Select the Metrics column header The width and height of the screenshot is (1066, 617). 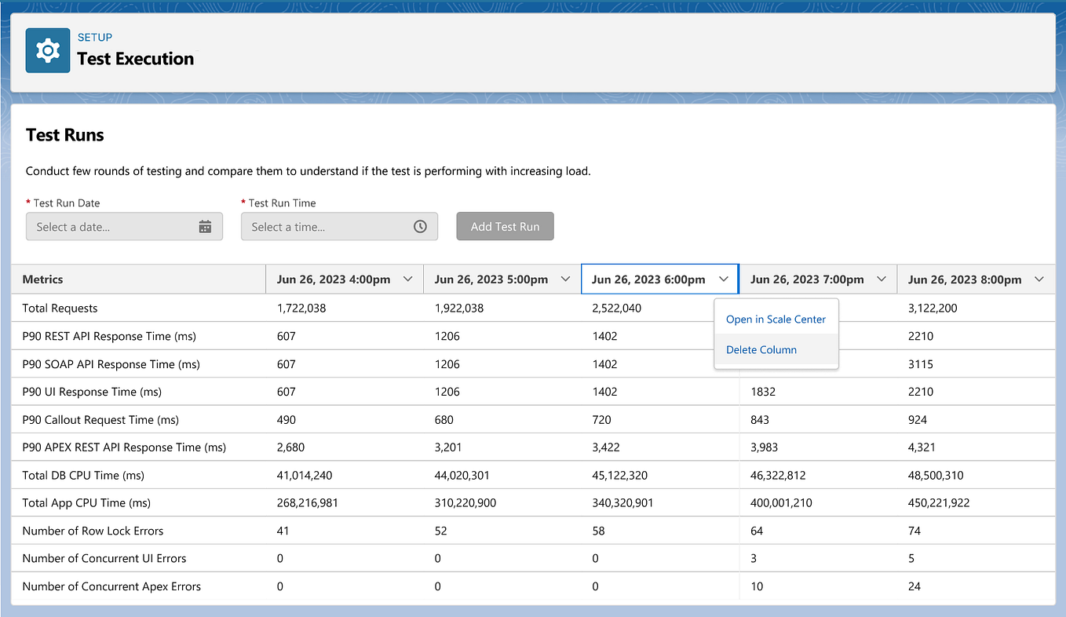(x=42, y=278)
